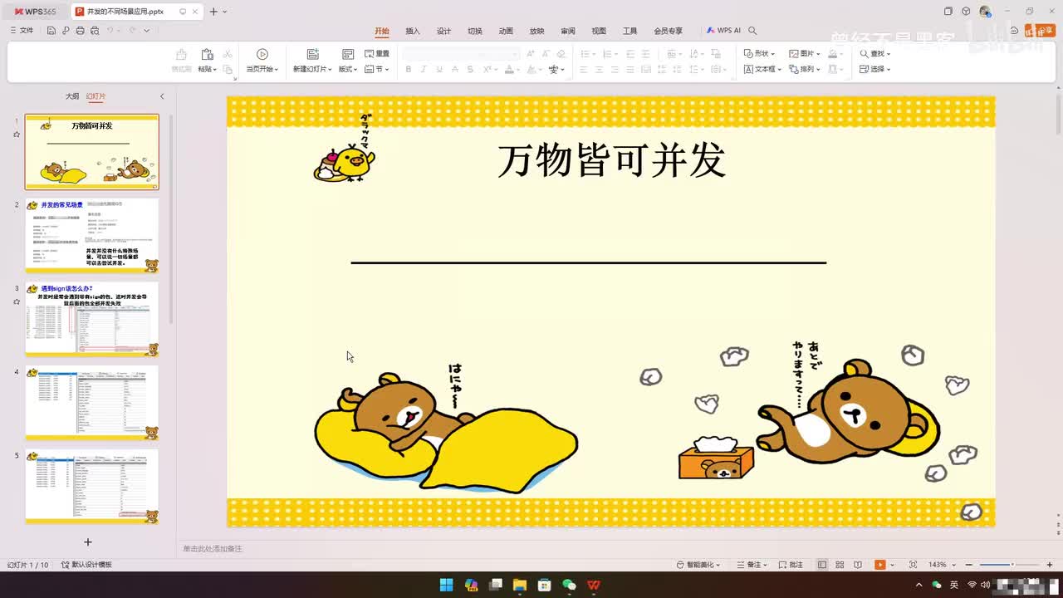Open Windows Start menu on taskbar

click(446, 585)
